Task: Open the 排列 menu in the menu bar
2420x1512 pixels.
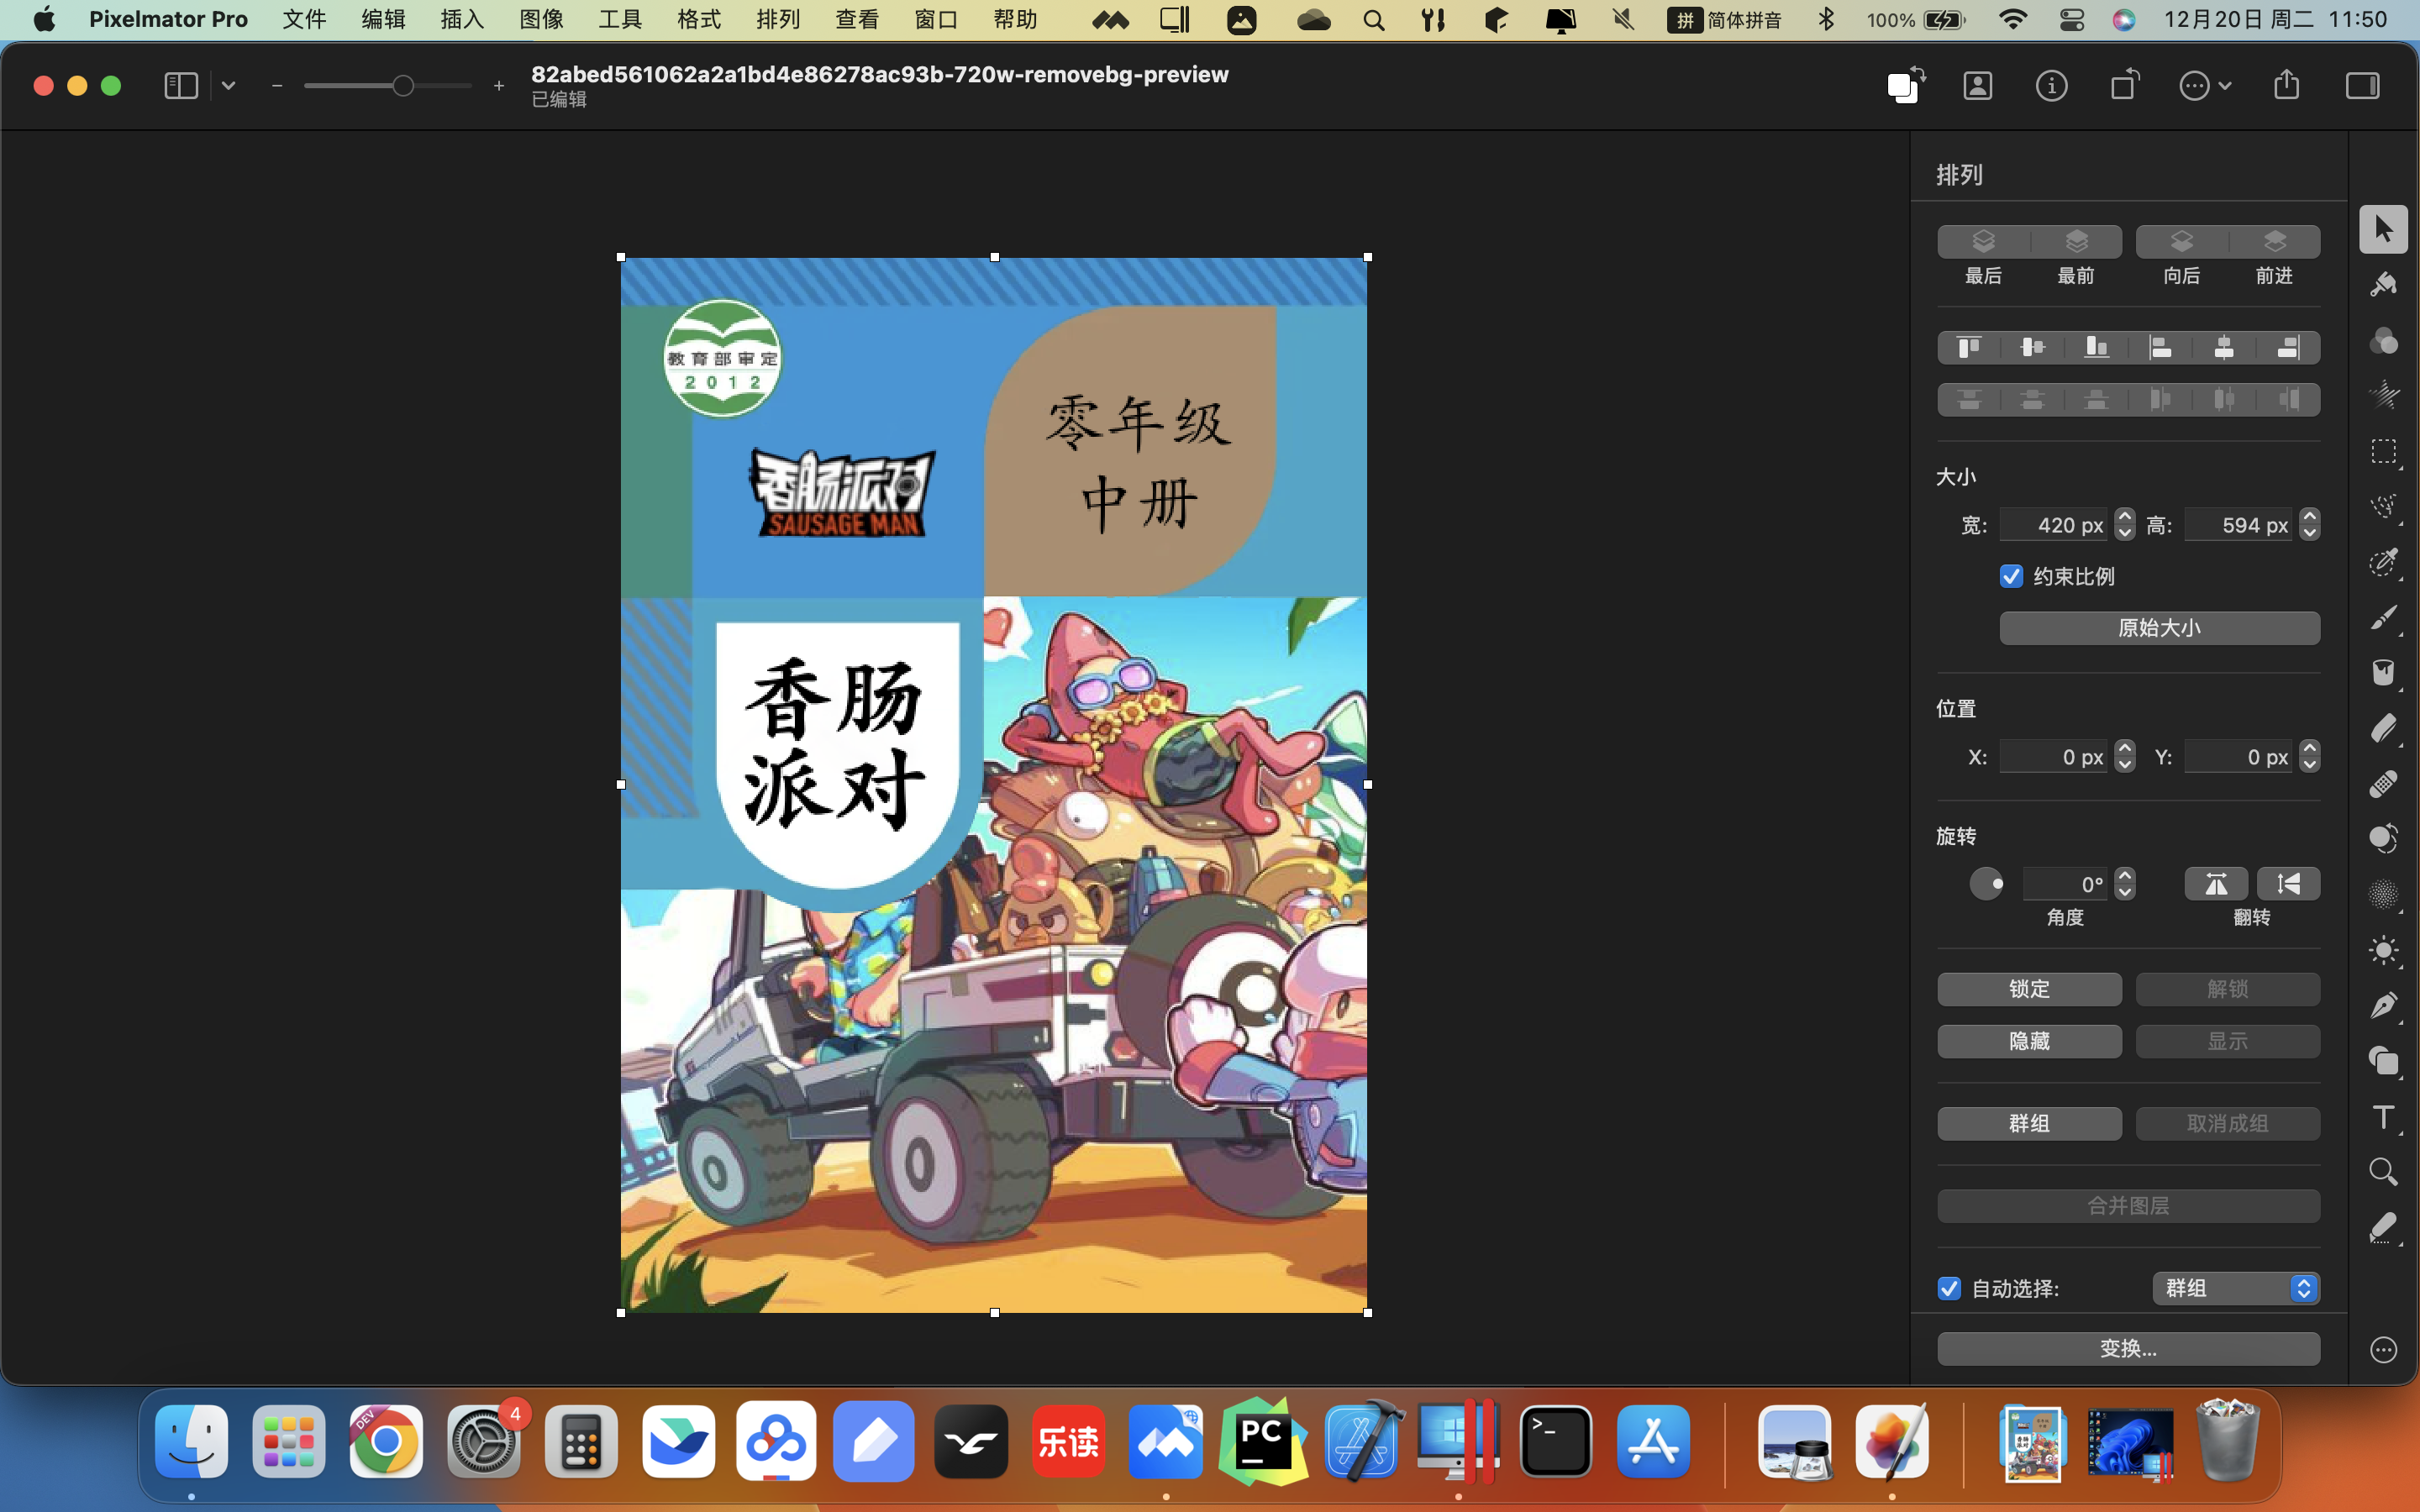Action: tap(778, 20)
